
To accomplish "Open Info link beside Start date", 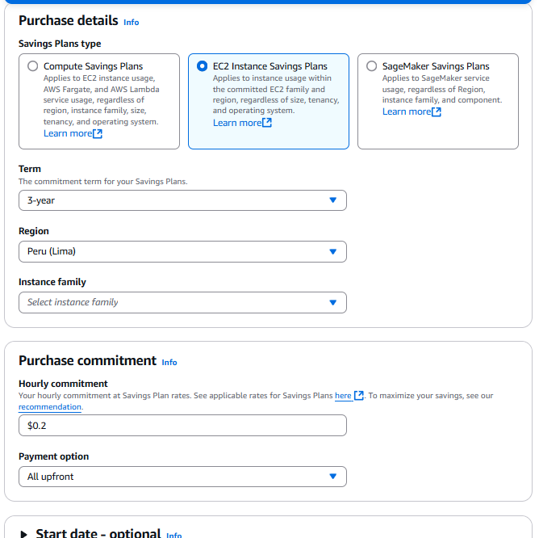I will click(173, 535).
